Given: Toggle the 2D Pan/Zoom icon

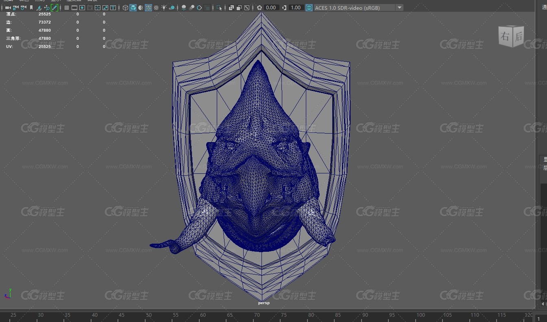Looking at the screenshot, I should pyautogui.click(x=47, y=8).
